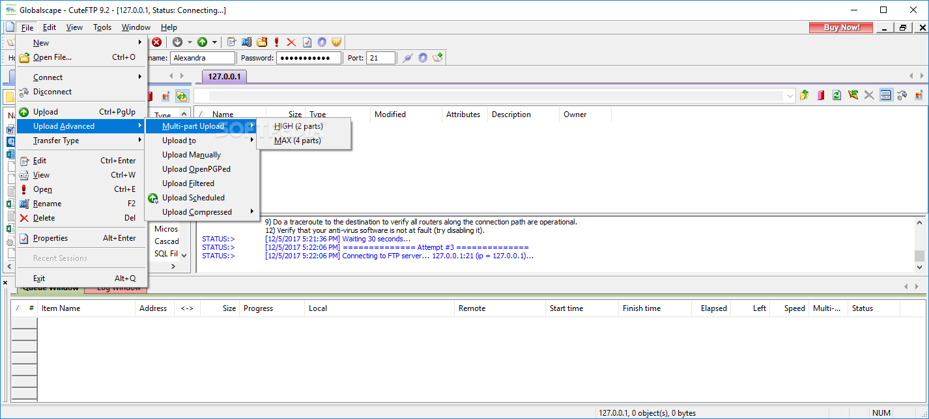Click the Quick Connect plug icon
Screen dimensions: 929x419
[408, 58]
